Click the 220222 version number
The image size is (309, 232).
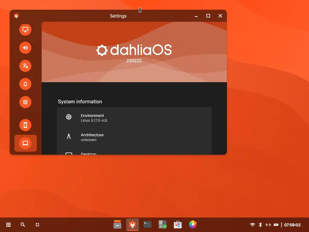pos(134,61)
